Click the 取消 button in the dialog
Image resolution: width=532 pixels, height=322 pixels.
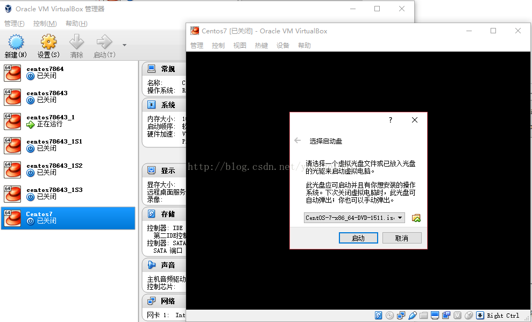[402, 238]
